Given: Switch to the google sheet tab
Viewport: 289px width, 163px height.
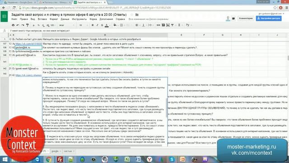Looking at the screenshot, I should click(56, 151).
